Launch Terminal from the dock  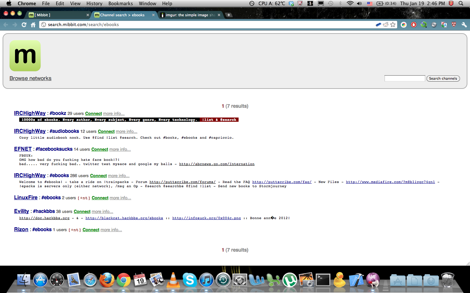tap(323, 280)
